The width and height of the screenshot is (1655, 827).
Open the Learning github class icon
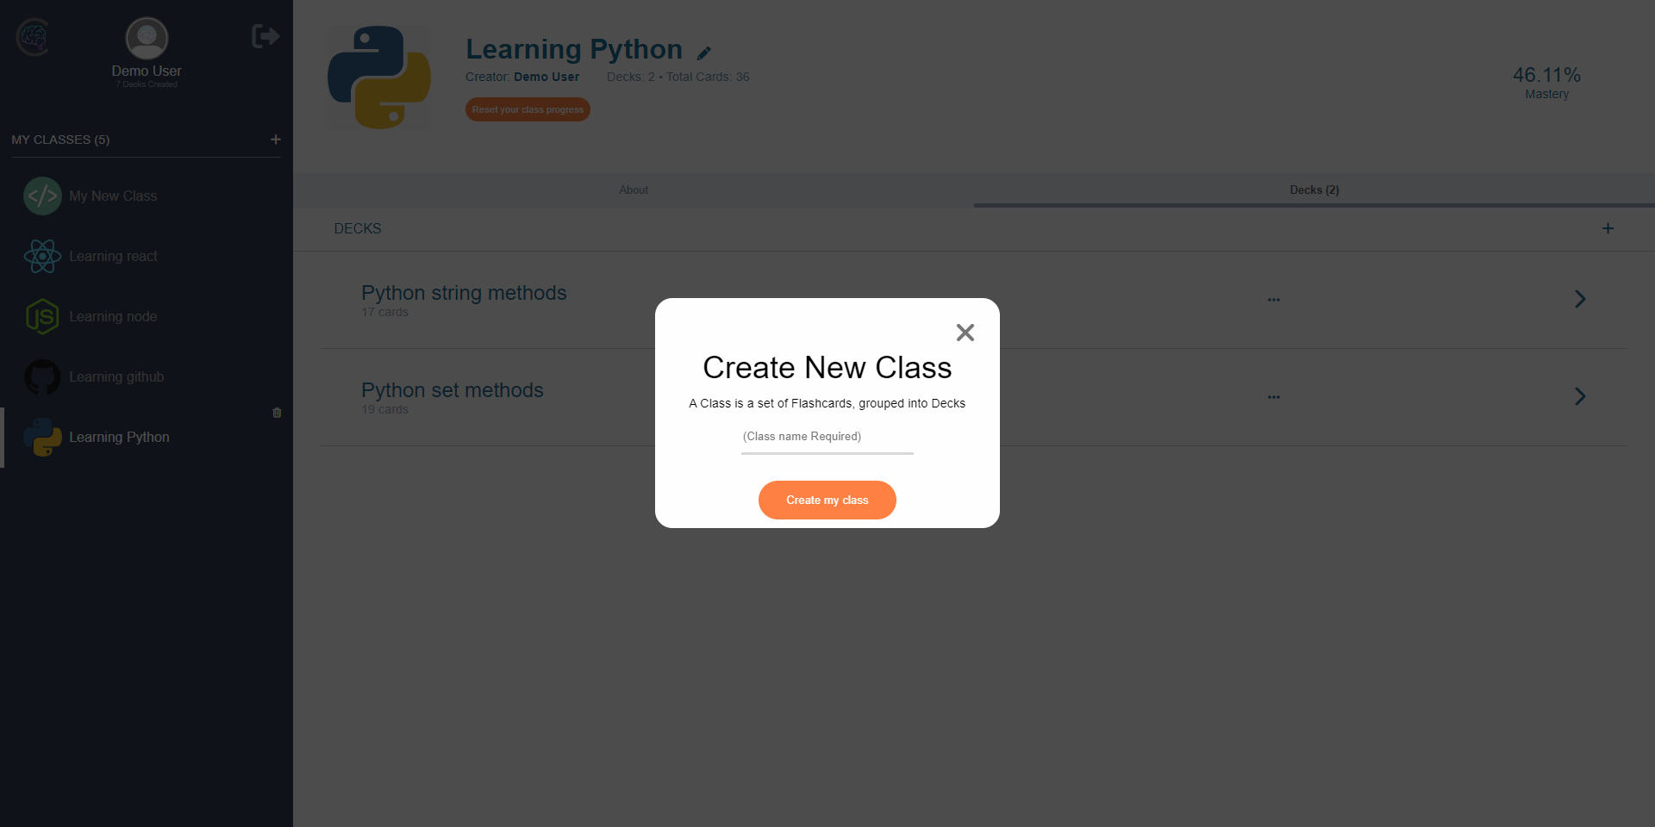pos(42,376)
